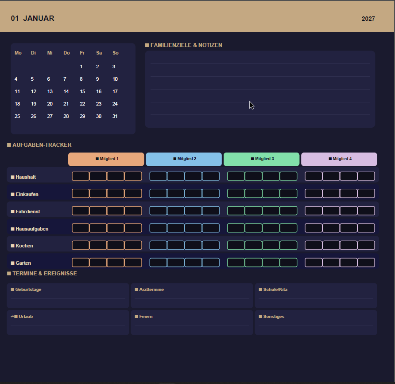
Task: Tick last Haushalt box for Mitglied 4
Action: (x=366, y=176)
